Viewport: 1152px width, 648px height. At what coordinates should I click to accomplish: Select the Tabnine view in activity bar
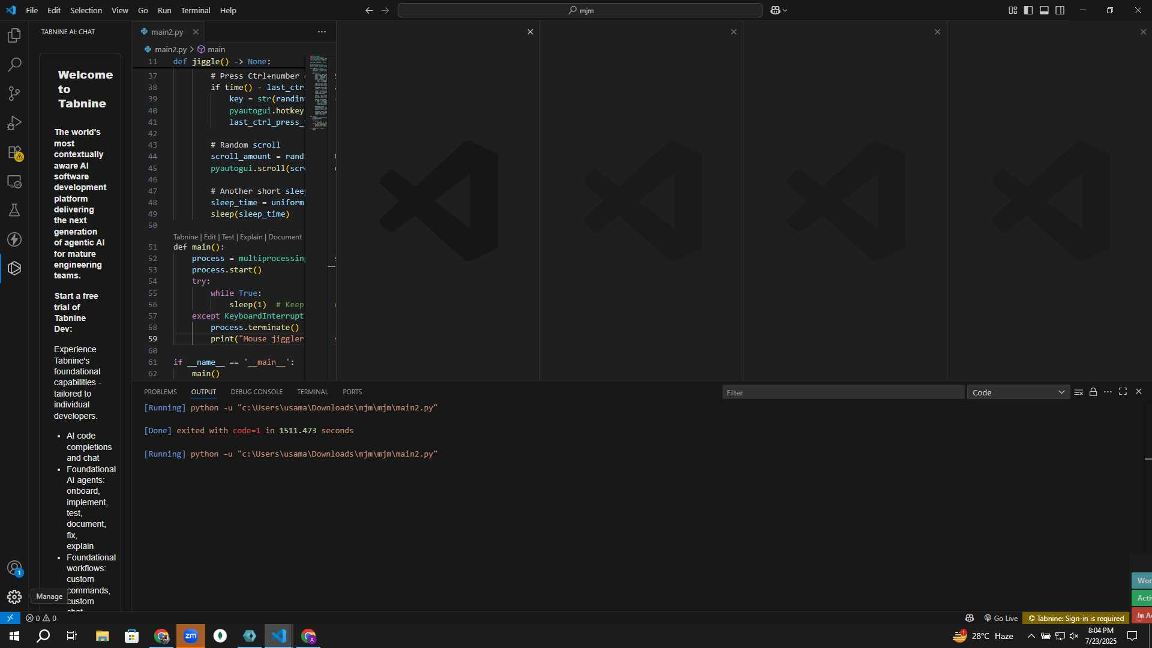point(14,268)
